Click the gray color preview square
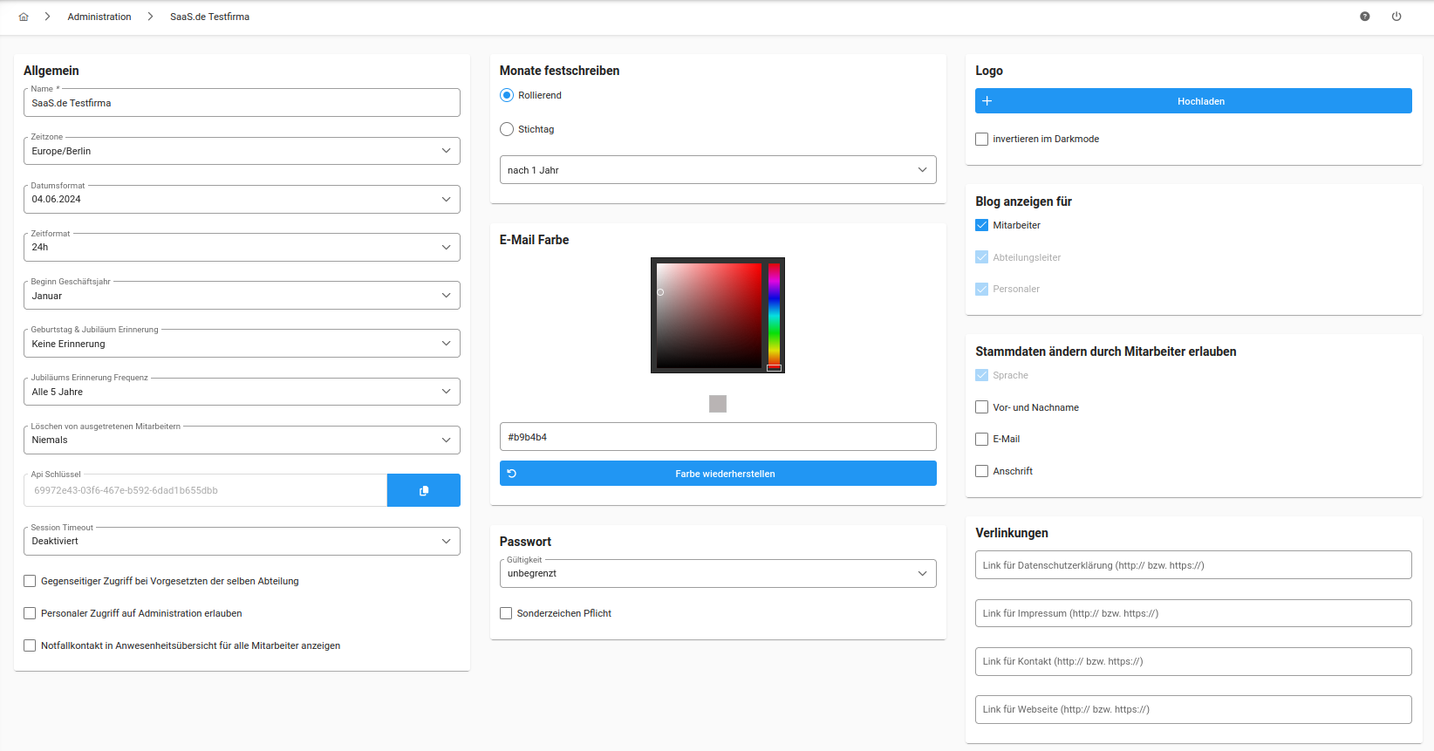 718,404
